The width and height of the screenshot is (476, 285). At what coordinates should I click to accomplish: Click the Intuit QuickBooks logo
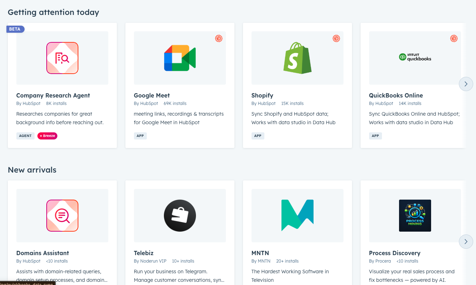point(415,57)
